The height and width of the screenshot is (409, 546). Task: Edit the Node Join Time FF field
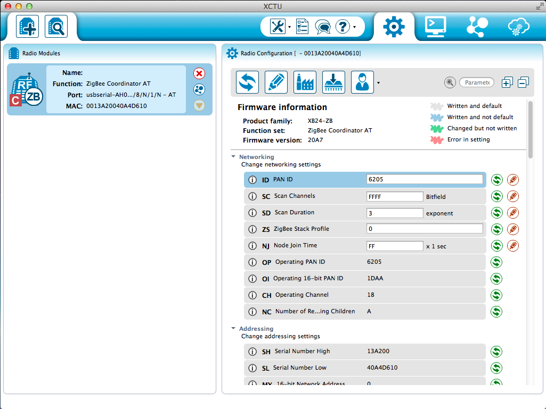(395, 246)
